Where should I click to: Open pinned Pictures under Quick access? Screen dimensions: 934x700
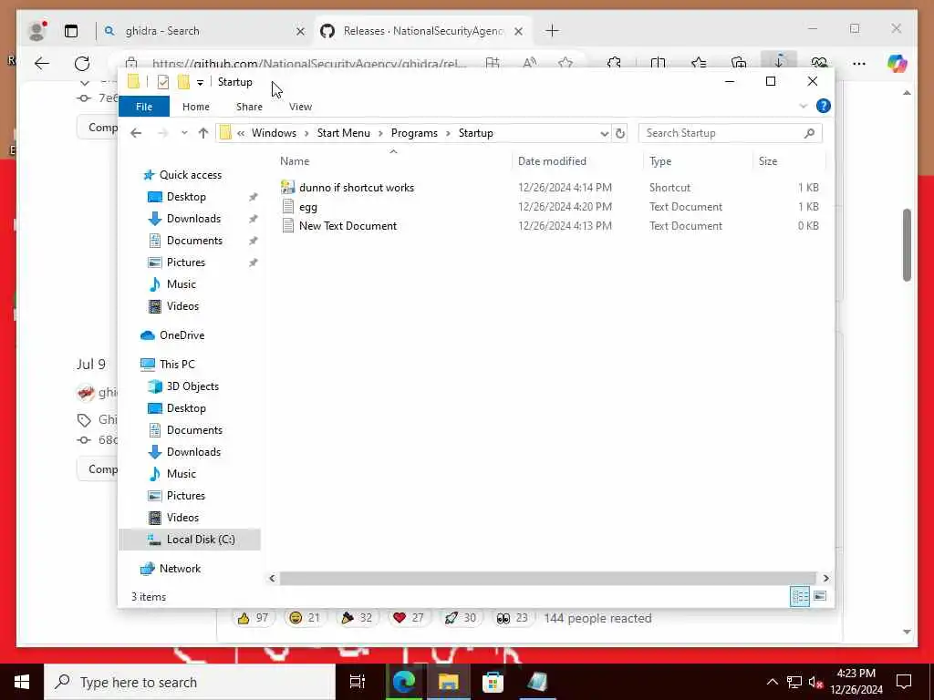point(186,262)
